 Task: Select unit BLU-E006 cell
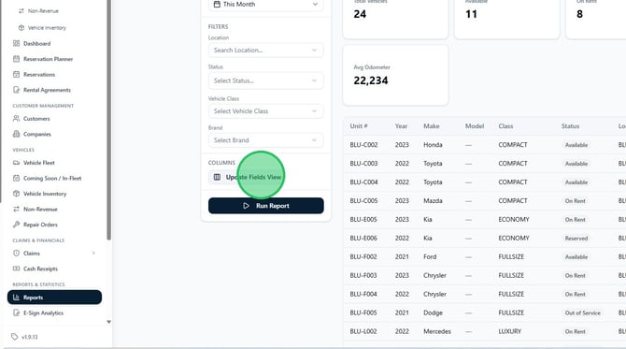tap(363, 238)
